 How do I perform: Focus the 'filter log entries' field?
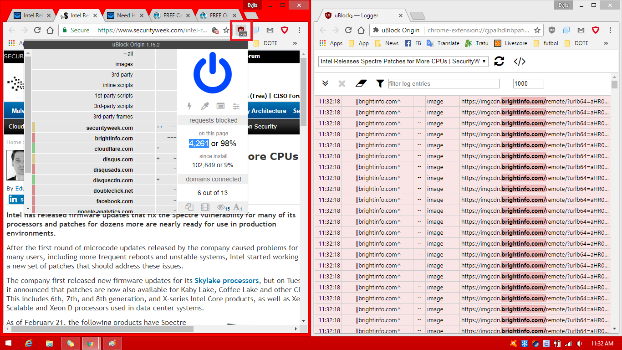coord(444,83)
